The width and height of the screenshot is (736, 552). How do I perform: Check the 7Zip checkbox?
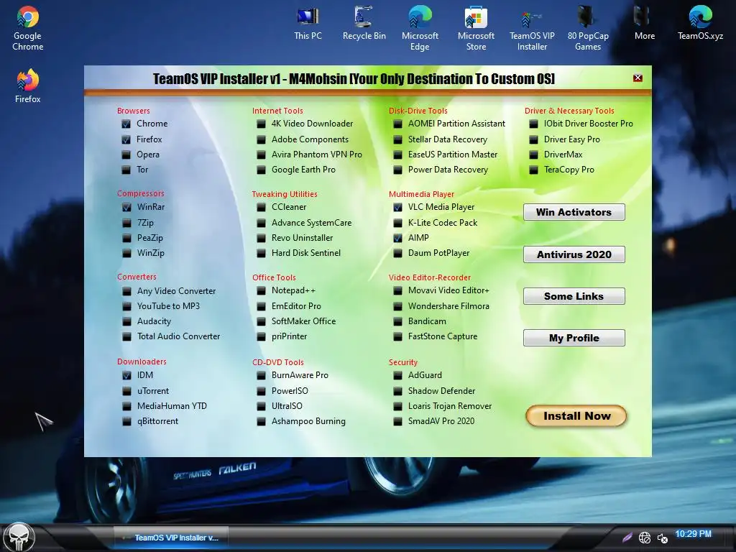point(126,223)
